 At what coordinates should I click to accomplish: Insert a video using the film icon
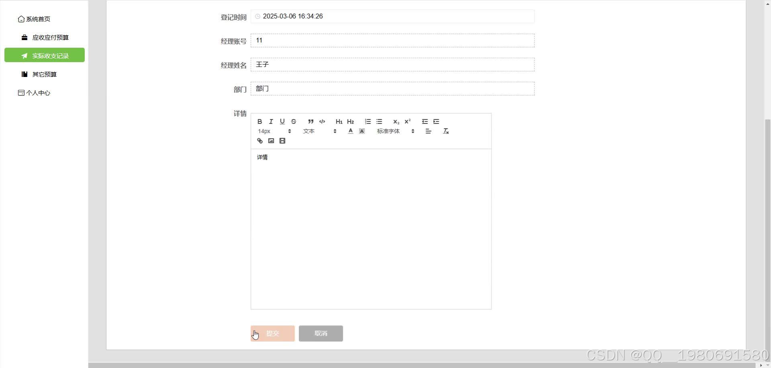pyautogui.click(x=282, y=141)
